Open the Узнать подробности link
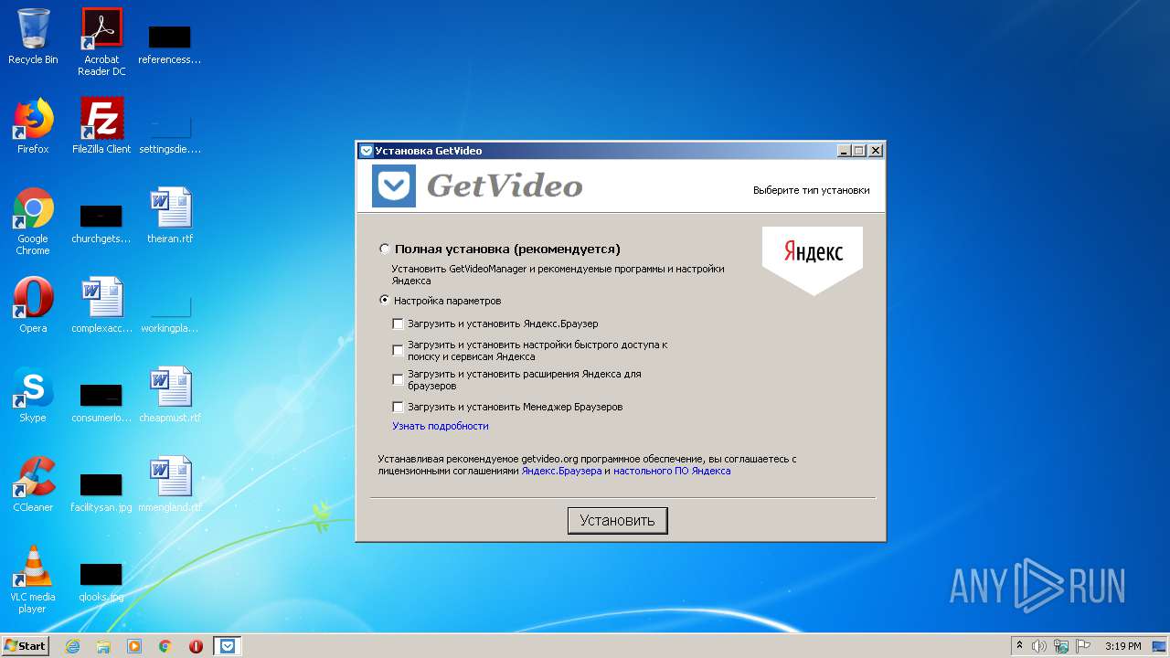The width and height of the screenshot is (1170, 658). 441,426
